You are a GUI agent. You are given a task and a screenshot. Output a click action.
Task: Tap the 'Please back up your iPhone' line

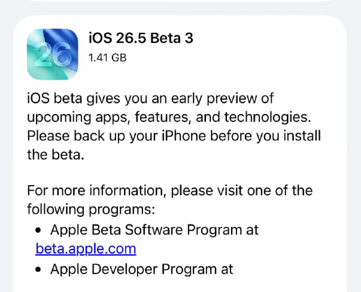pos(174,136)
